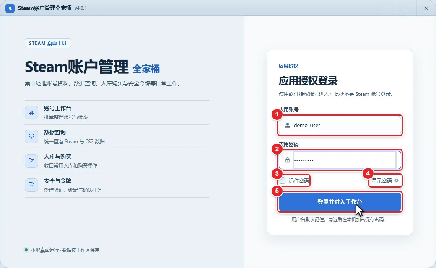Minimize the Steam账户管理全家桶 window
The width and height of the screenshot is (436, 268).
388,8
